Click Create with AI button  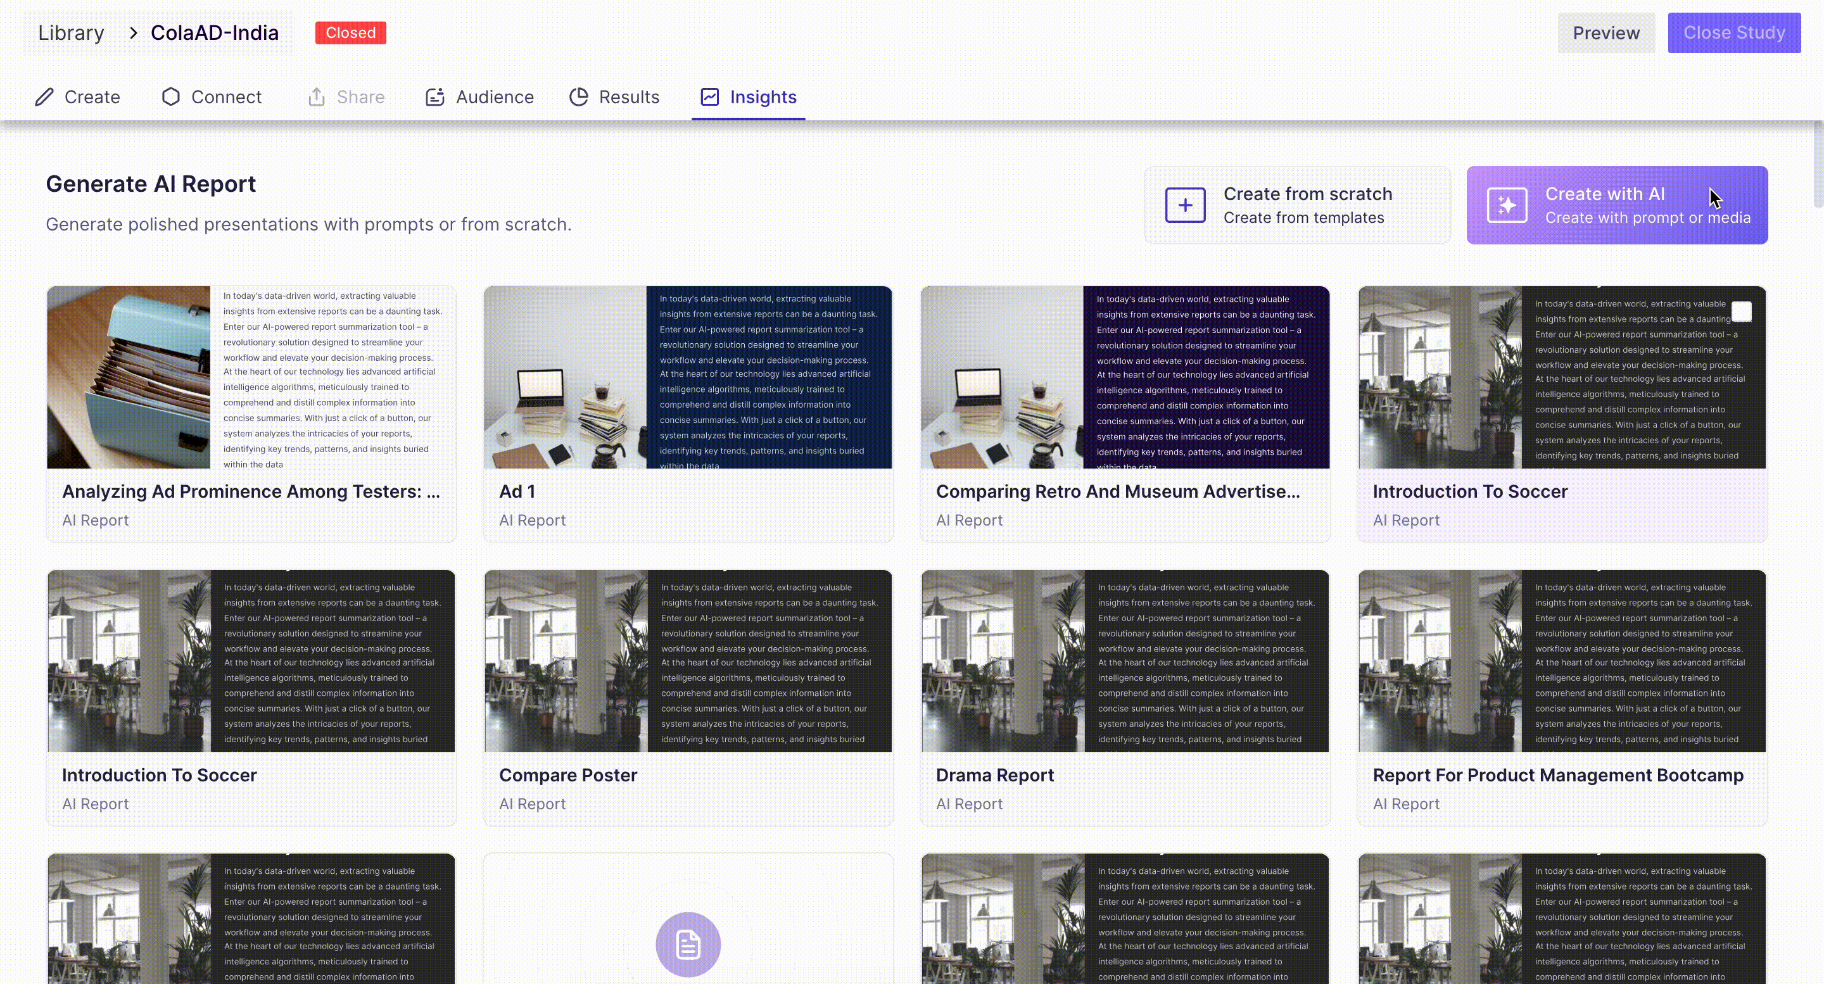pos(1618,205)
